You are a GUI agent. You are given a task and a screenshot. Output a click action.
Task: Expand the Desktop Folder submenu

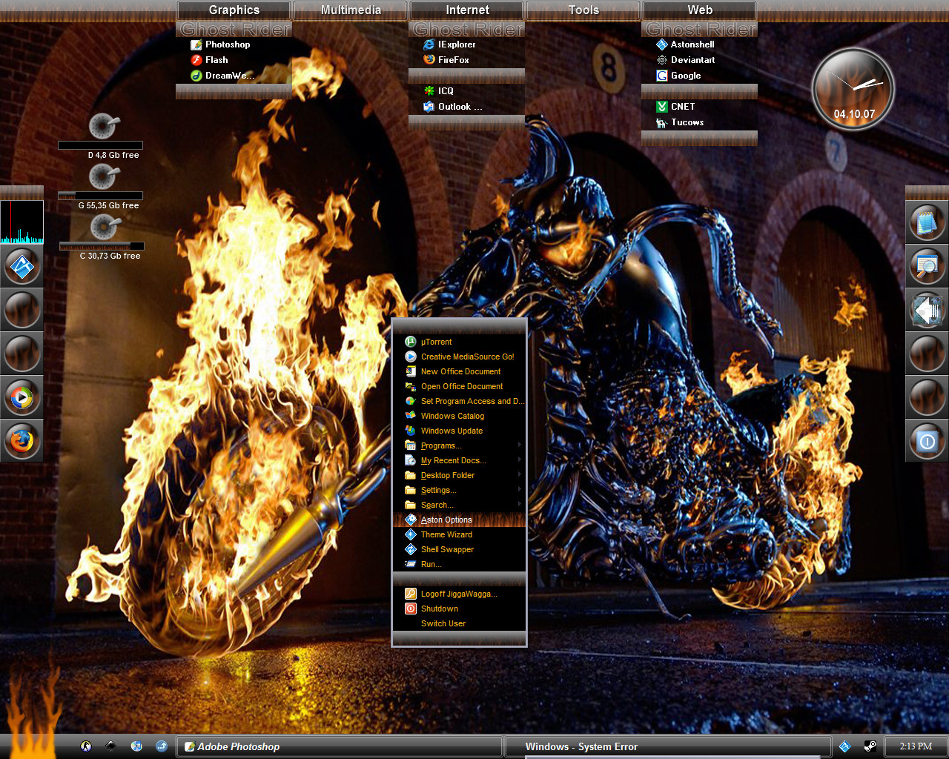coord(519,475)
